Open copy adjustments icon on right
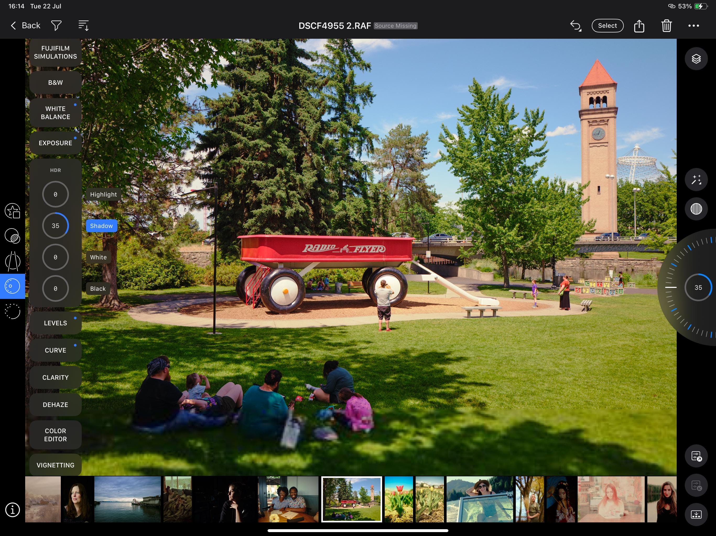The width and height of the screenshot is (716, 536). [x=696, y=456]
